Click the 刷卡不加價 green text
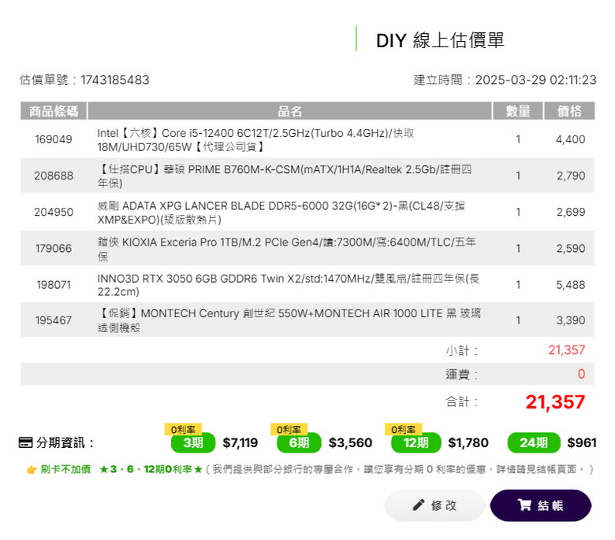 pos(65,469)
